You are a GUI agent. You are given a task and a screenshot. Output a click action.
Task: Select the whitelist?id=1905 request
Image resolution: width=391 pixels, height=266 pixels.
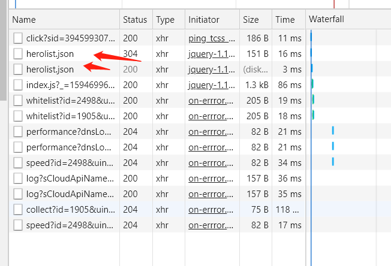point(71,116)
